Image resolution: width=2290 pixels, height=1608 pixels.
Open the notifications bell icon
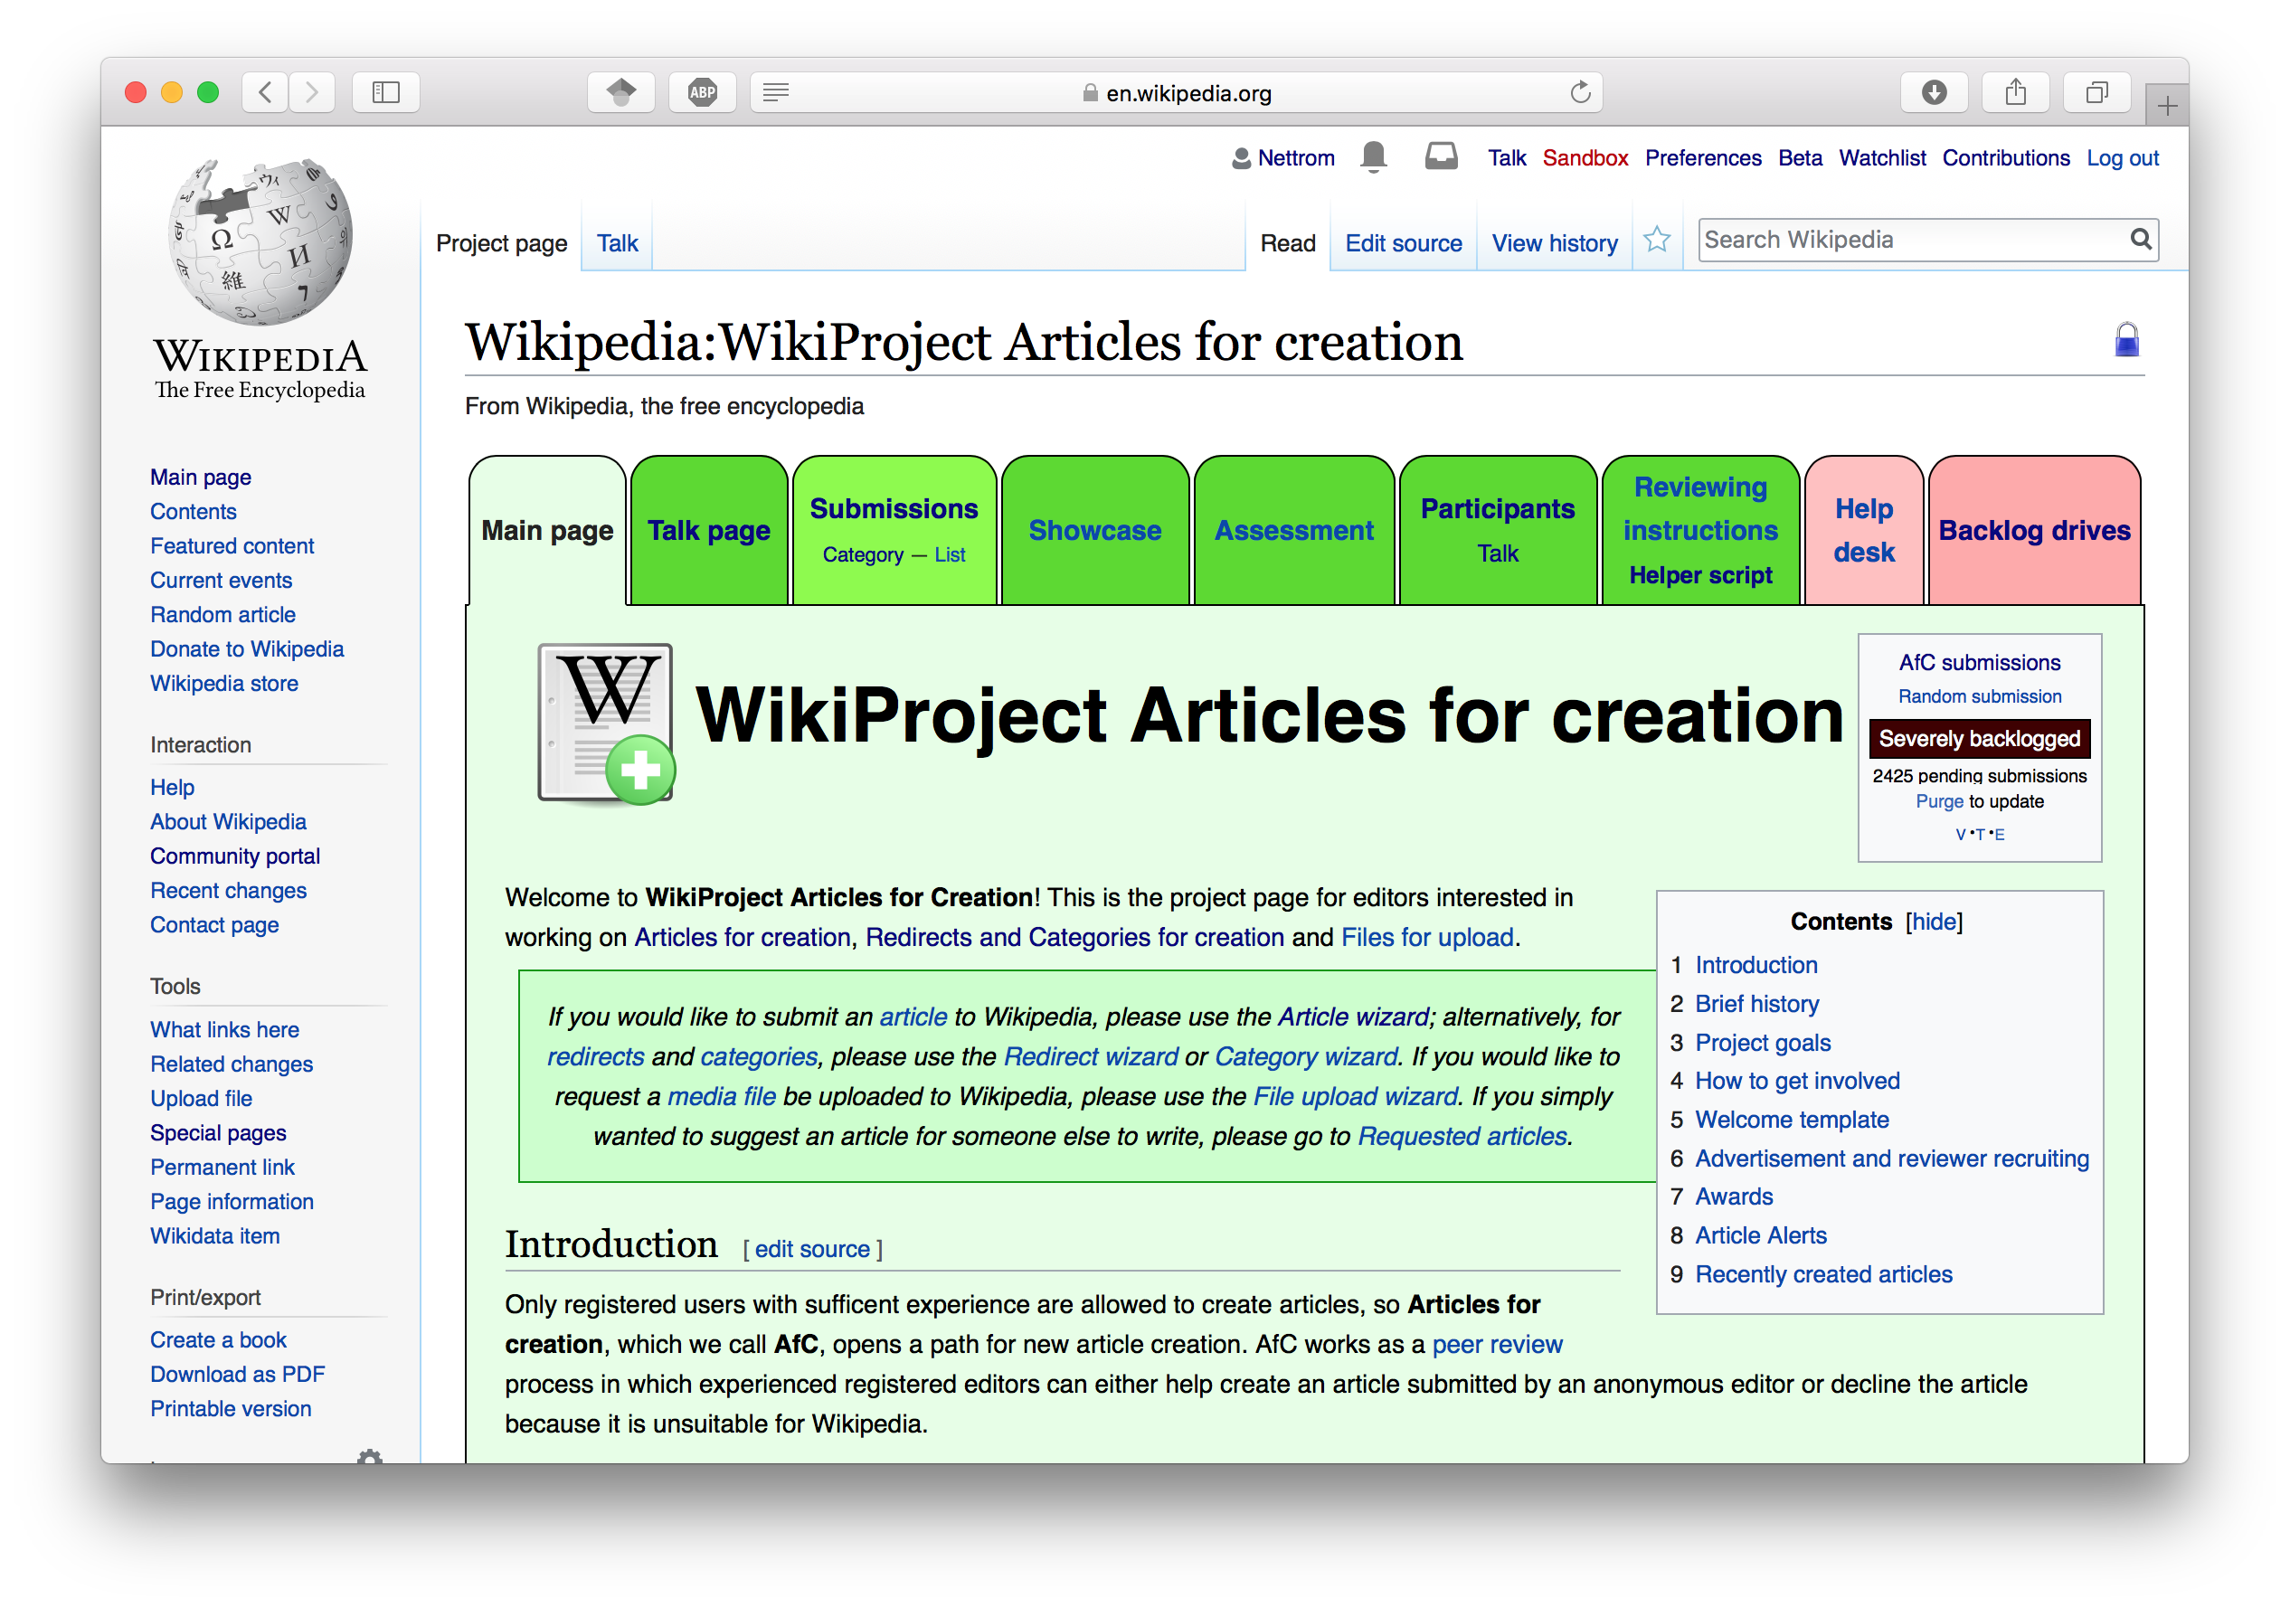pos(1374,157)
